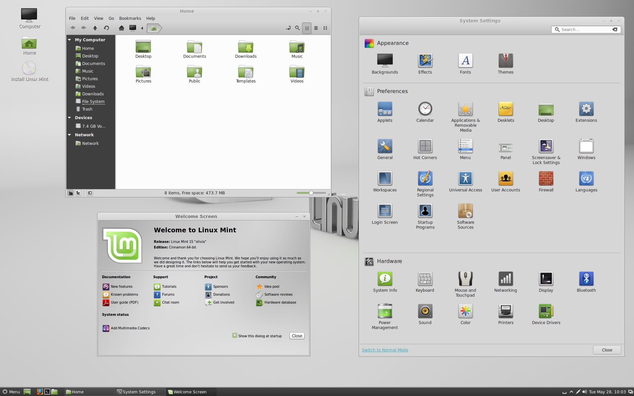The height and width of the screenshot is (396, 634).
Task: Click Switch to Normal Mode link
Action: [x=385, y=350]
